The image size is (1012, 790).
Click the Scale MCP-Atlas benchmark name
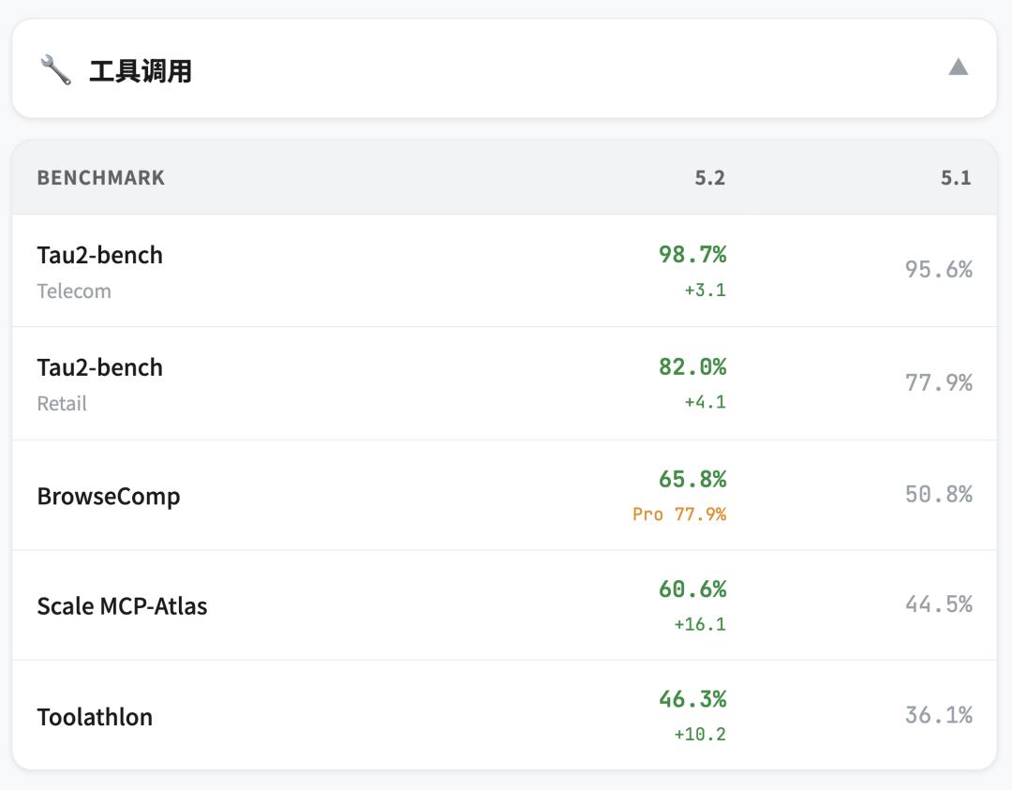122,606
